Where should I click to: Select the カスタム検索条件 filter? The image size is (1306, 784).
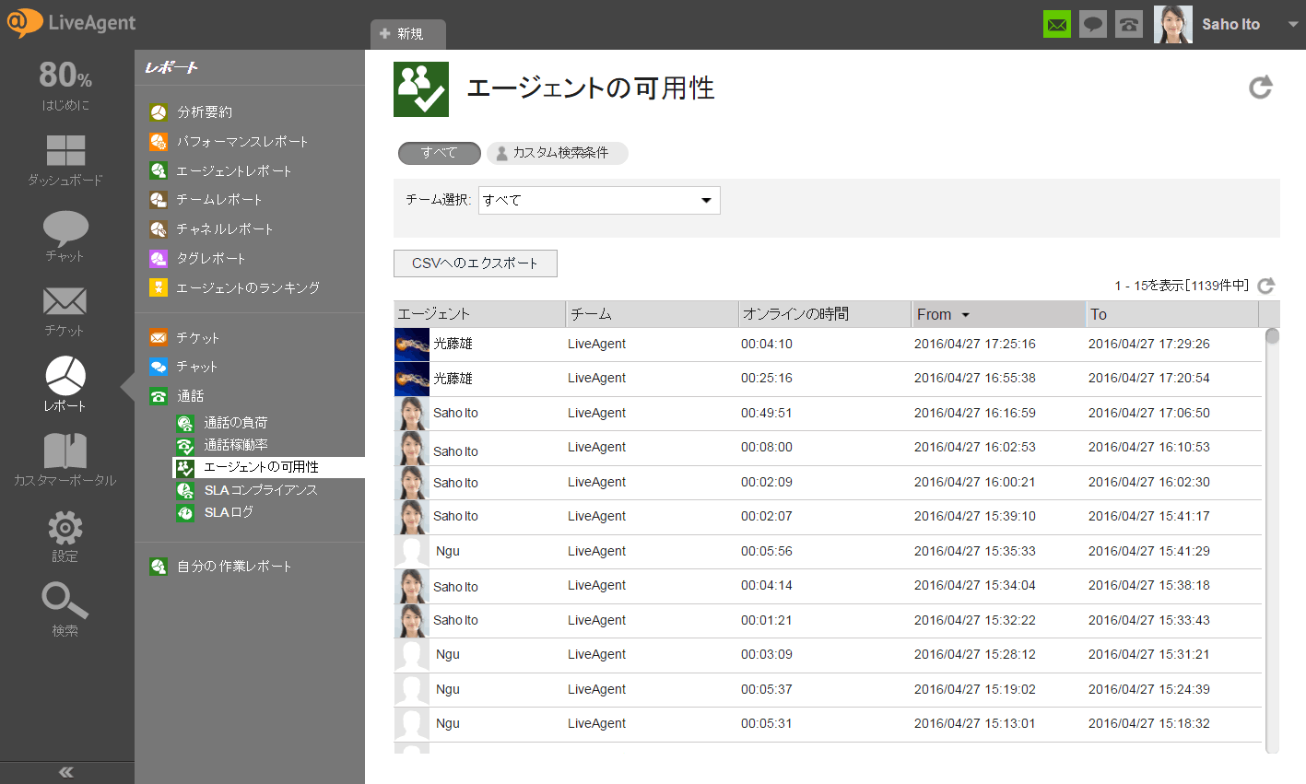point(557,153)
